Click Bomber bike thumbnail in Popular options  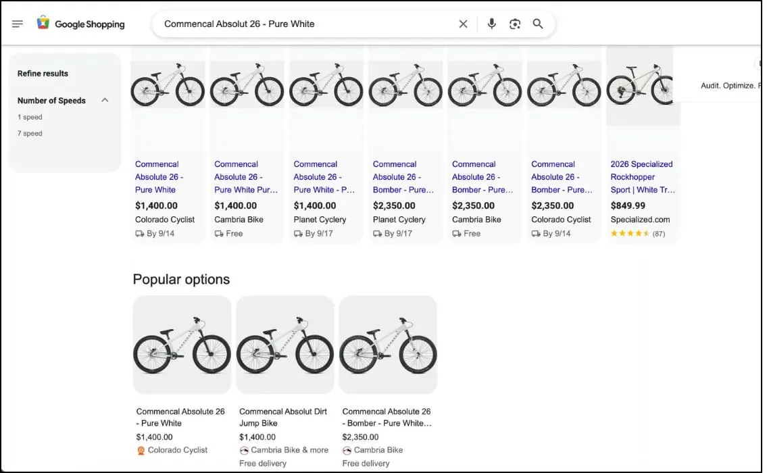tap(388, 345)
